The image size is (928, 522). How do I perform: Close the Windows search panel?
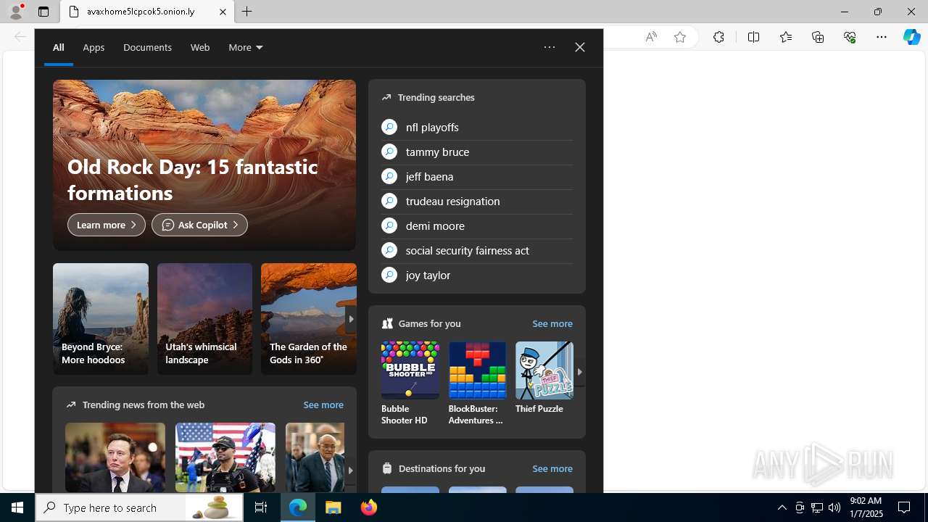(580, 47)
